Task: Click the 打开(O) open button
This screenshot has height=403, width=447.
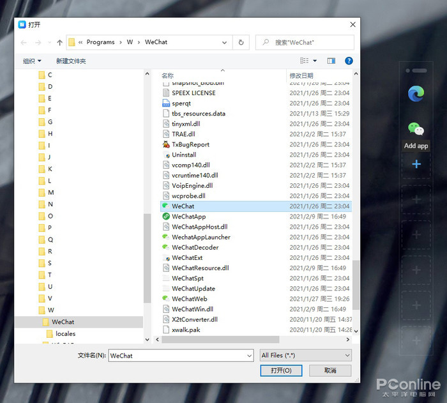Action: click(281, 370)
